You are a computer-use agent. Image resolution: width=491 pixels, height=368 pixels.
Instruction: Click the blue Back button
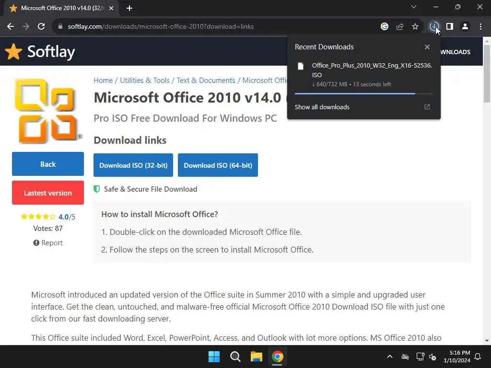(x=48, y=164)
